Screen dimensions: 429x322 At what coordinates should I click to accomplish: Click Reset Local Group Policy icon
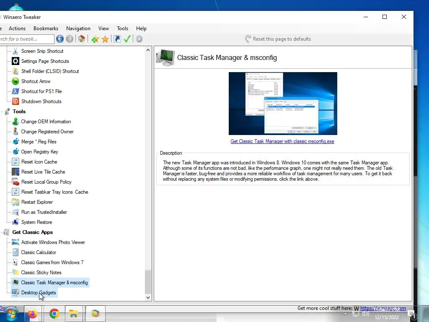click(x=16, y=182)
